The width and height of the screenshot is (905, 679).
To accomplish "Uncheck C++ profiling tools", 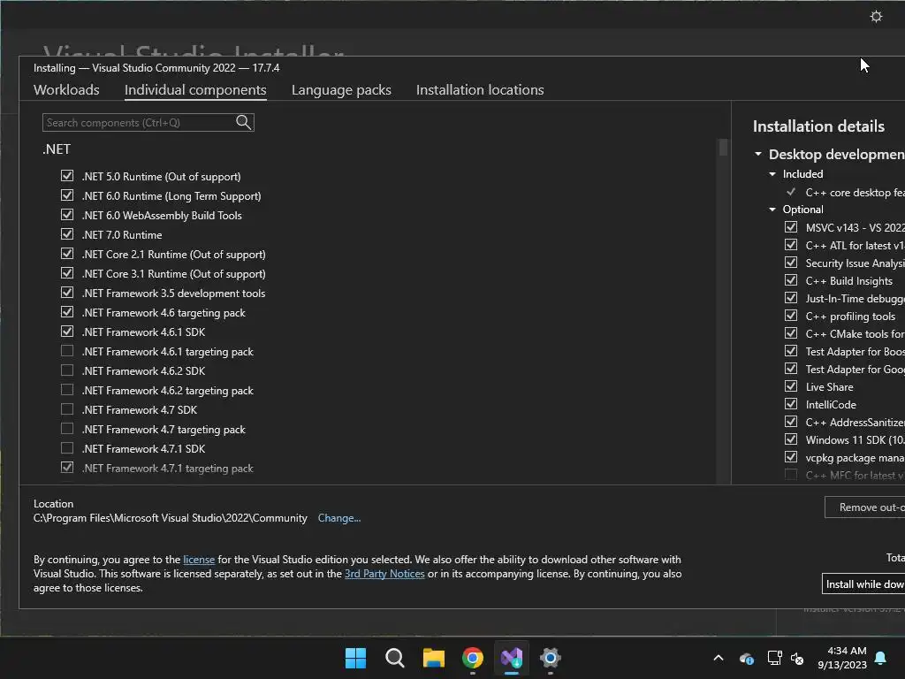I will coord(791,316).
